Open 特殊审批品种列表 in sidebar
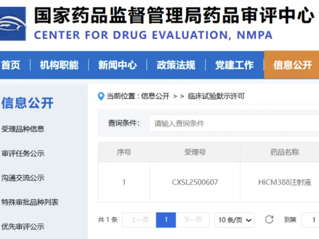 click(30, 202)
